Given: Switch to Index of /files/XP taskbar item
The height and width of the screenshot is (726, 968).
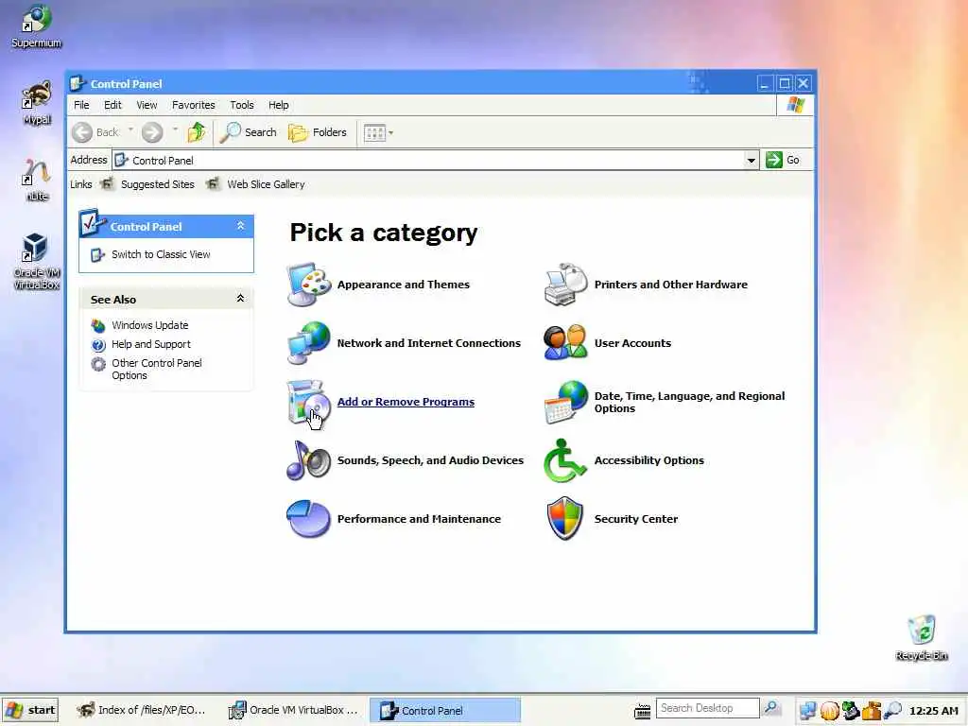Looking at the screenshot, I should tap(142, 710).
